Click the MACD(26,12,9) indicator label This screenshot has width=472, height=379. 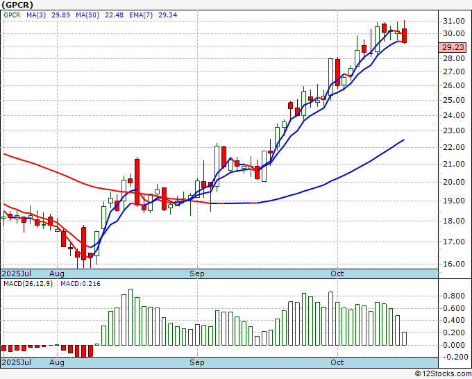28,284
